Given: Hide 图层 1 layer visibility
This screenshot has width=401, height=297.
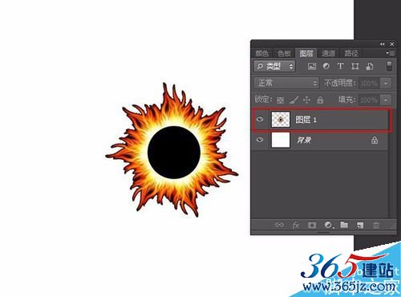Looking at the screenshot, I should 260,120.
